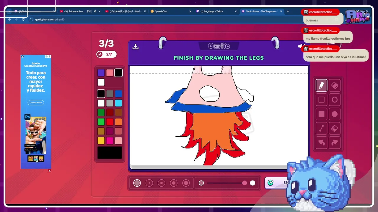Toggle game sound with the speaker icon
Screen dimensions: 378x212
coord(301,47)
